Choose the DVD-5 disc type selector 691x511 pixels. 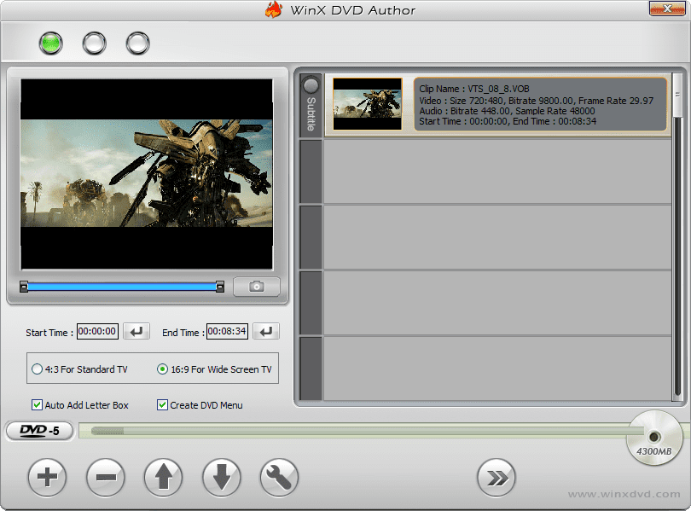click(x=39, y=431)
